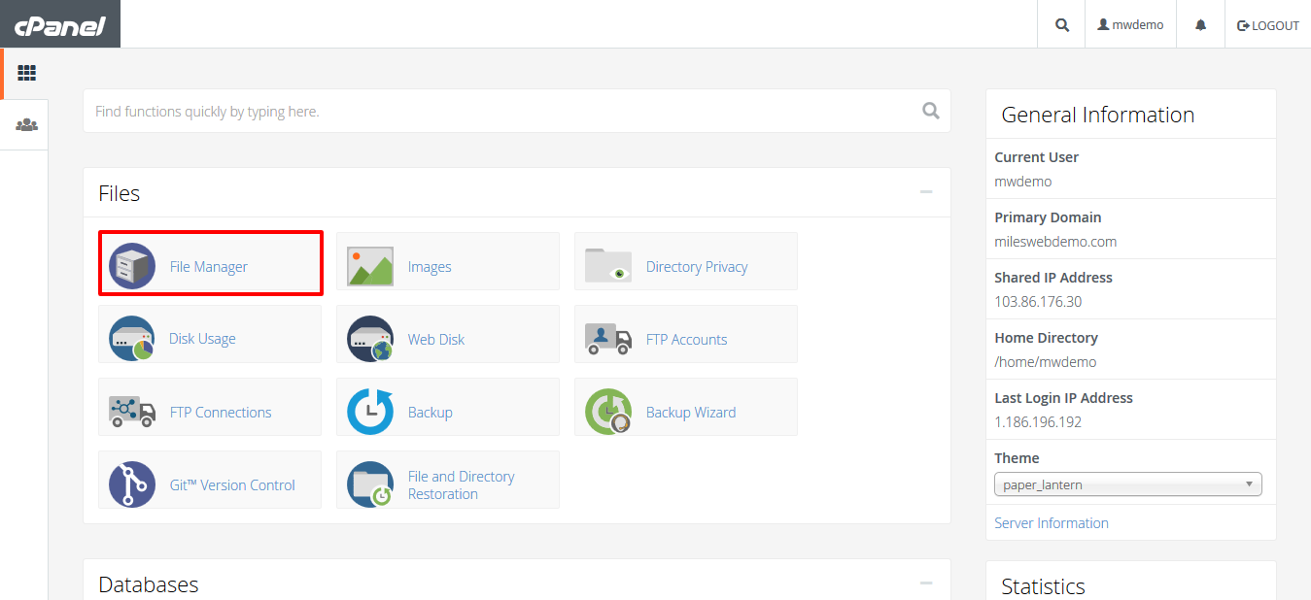Click the LOGOUT button
Viewport: 1311px width, 600px height.
click(1268, 25)
